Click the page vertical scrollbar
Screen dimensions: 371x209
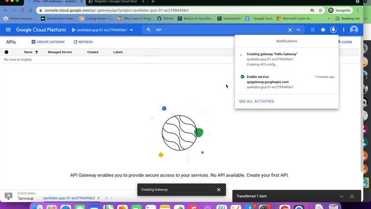361,105
